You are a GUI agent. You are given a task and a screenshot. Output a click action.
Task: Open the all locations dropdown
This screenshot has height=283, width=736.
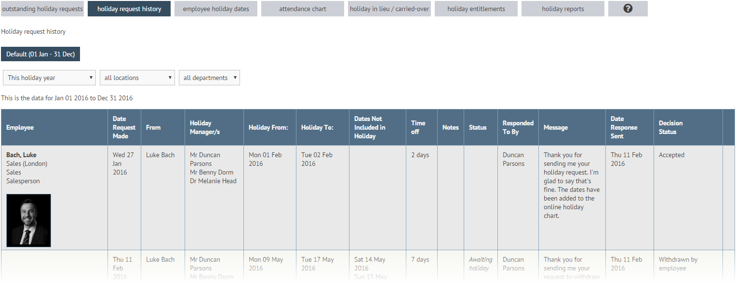(137, 78)
